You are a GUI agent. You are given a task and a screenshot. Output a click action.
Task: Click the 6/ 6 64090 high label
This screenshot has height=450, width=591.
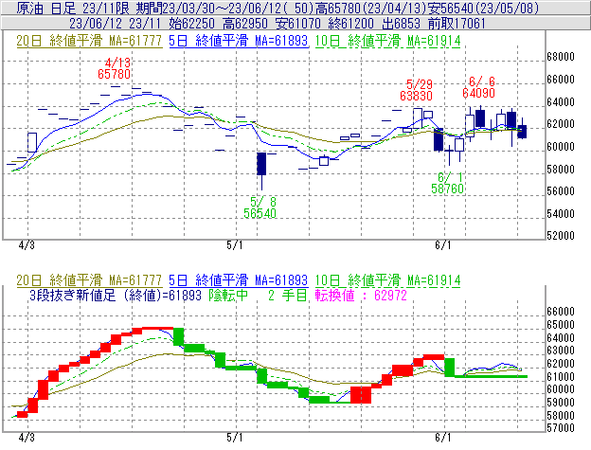(x=478, y=87)
